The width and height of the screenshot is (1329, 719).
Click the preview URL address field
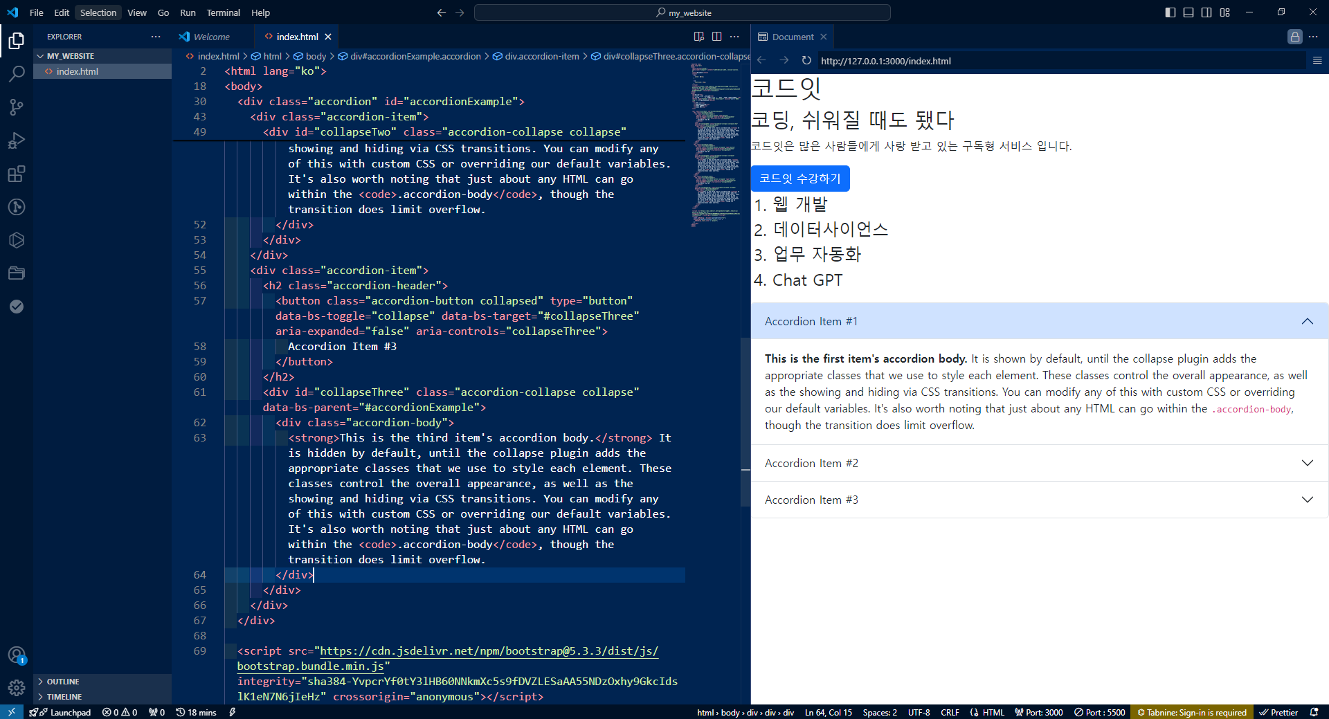(x=1060, y=61)
